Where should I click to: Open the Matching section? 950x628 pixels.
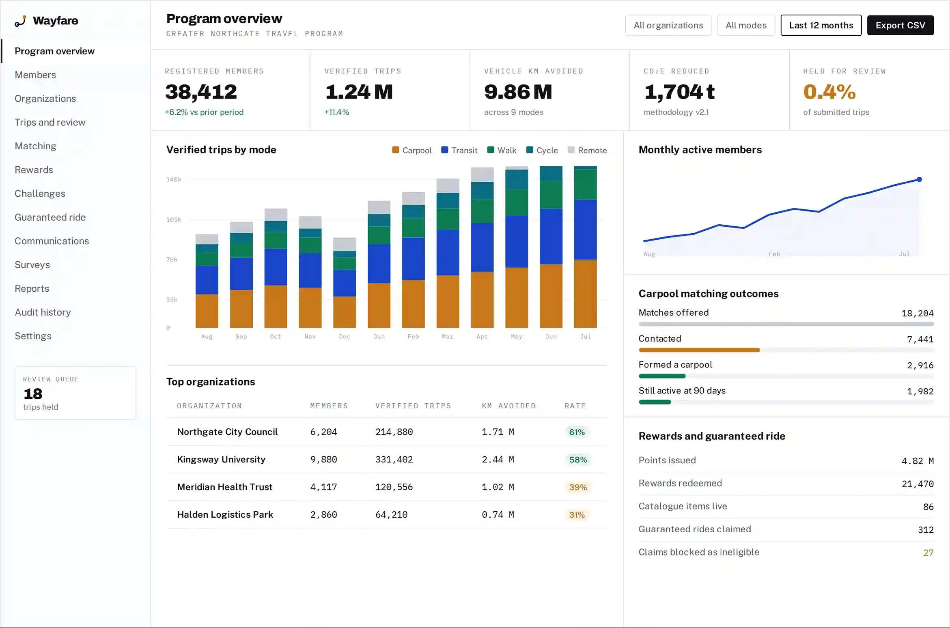pos(75,146)
